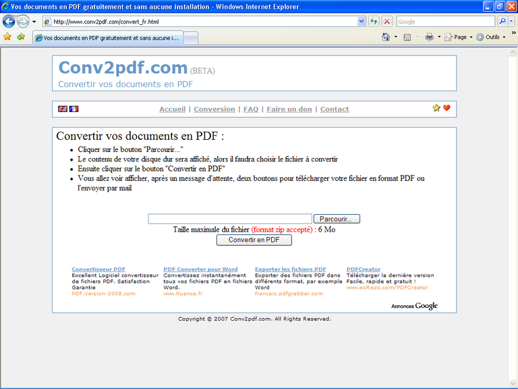Image resolution: width=518 pixels, height=389 pixels.
Task: Switch to English via UK flag
Action: (x=63, y=109)
